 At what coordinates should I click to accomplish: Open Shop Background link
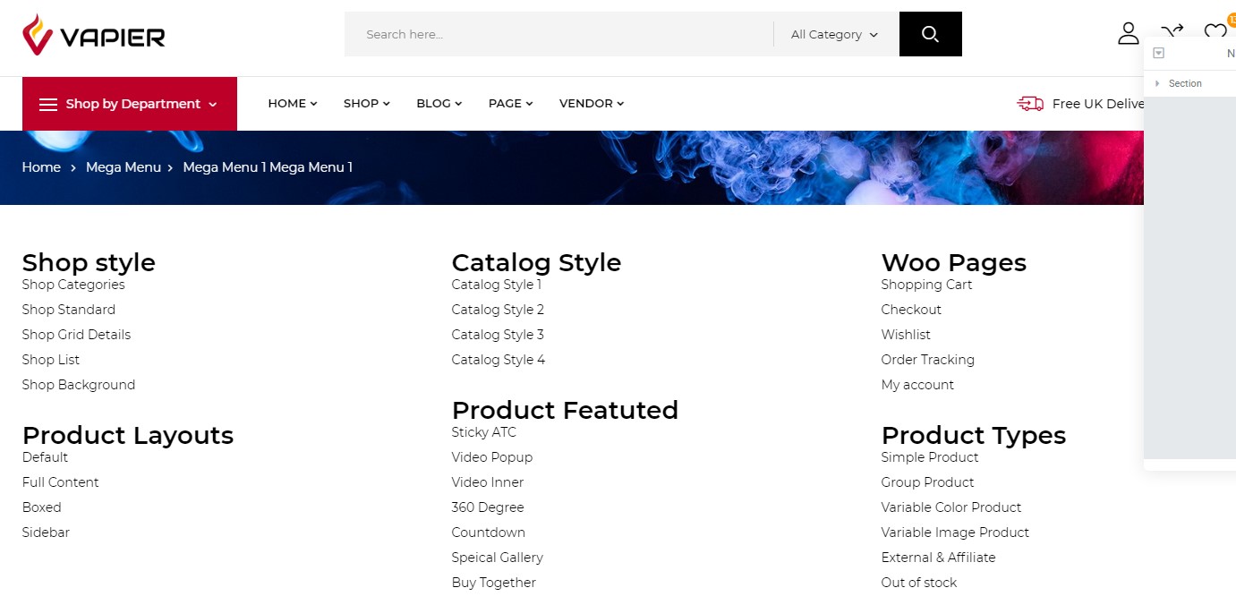click(79, 385)
